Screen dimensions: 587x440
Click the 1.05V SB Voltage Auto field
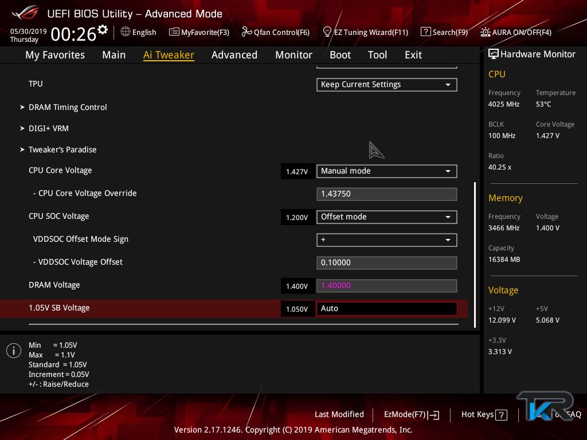click(387, 309)
